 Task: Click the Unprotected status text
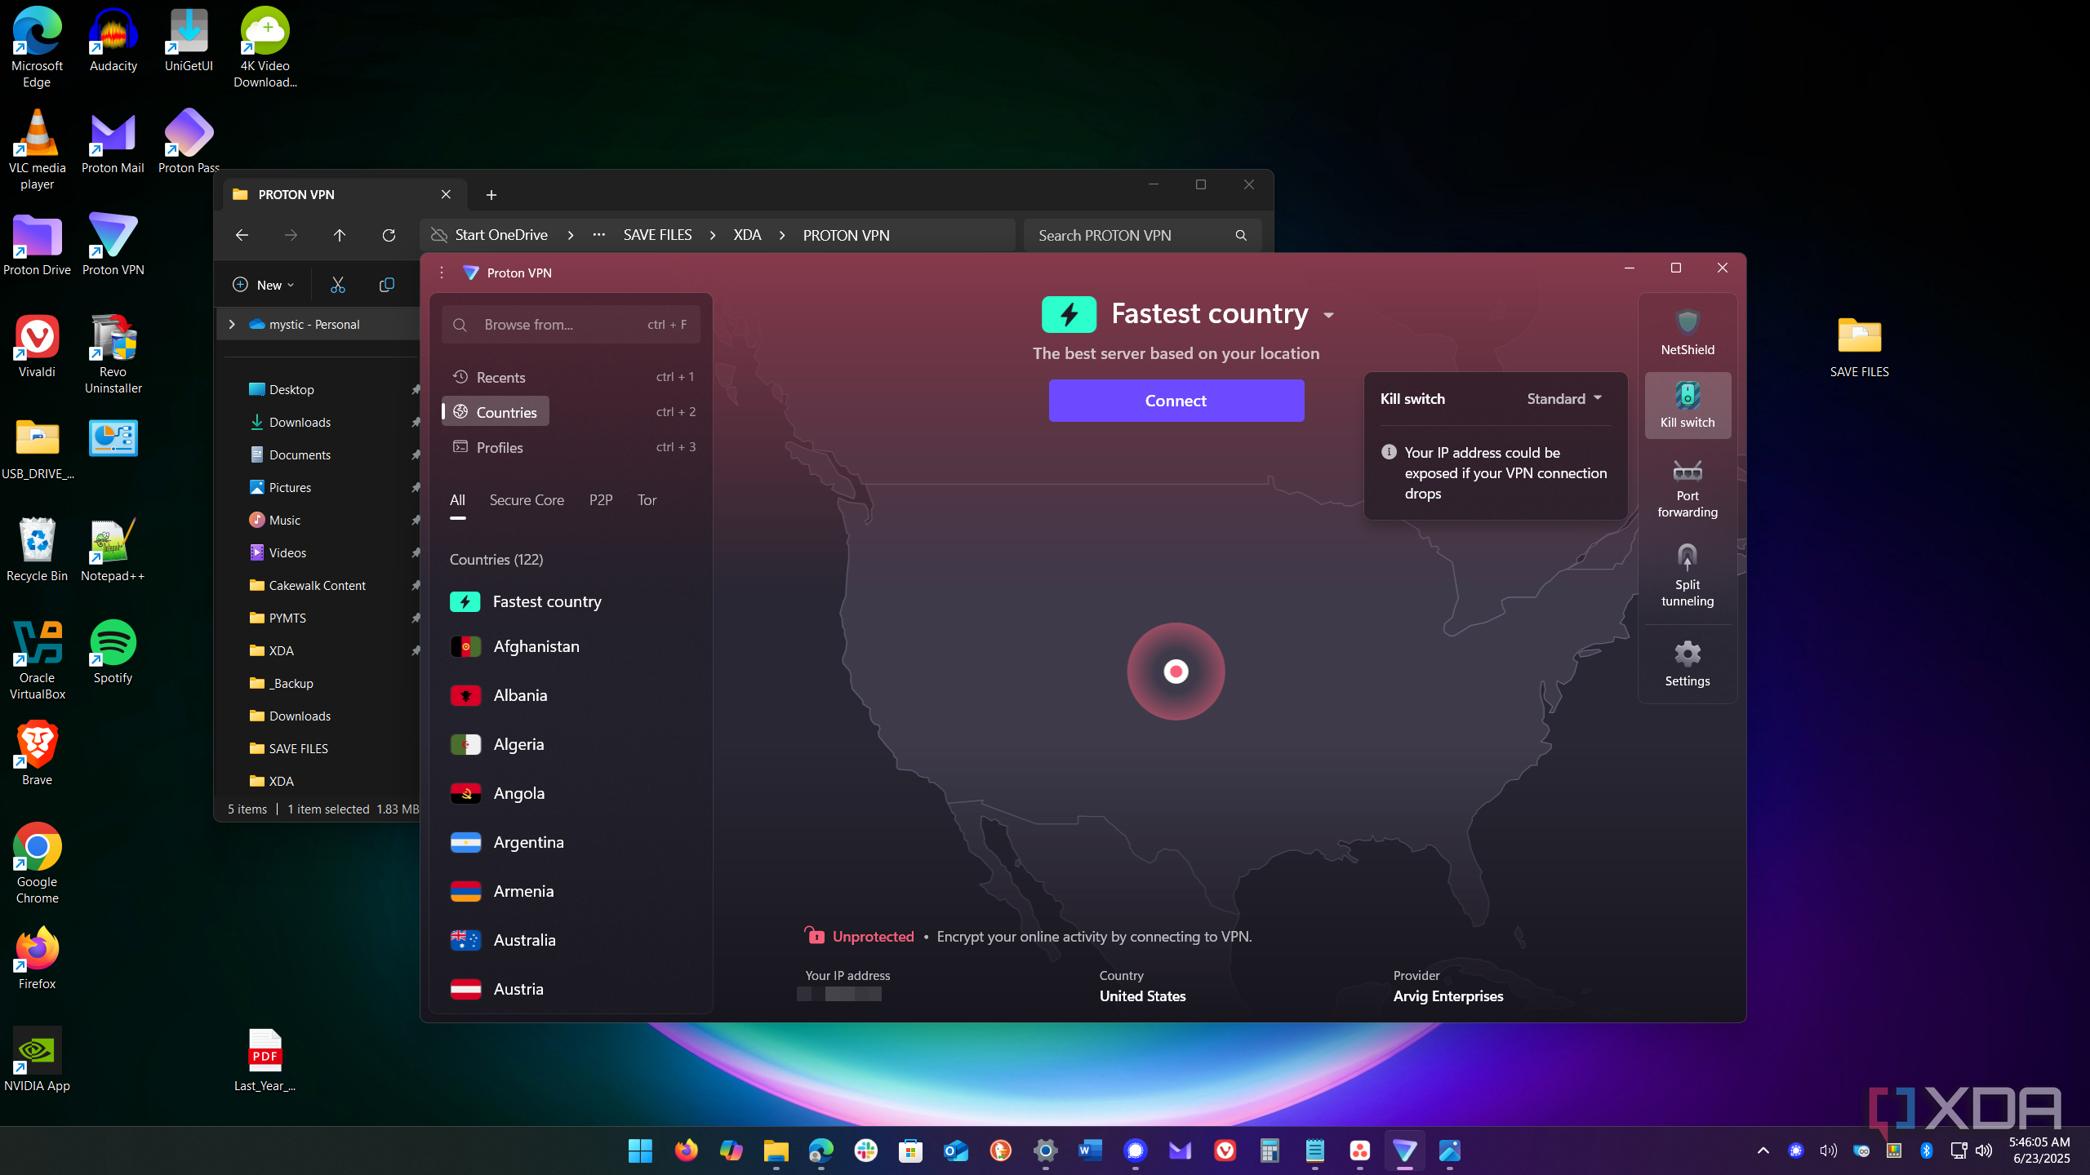point(873,937)
